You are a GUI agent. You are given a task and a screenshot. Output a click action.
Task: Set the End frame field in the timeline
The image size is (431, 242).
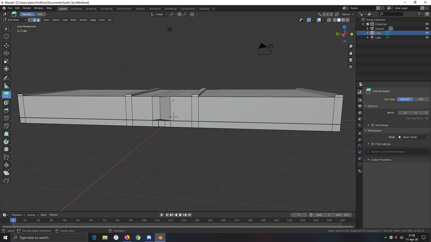(x=343, y=215)
